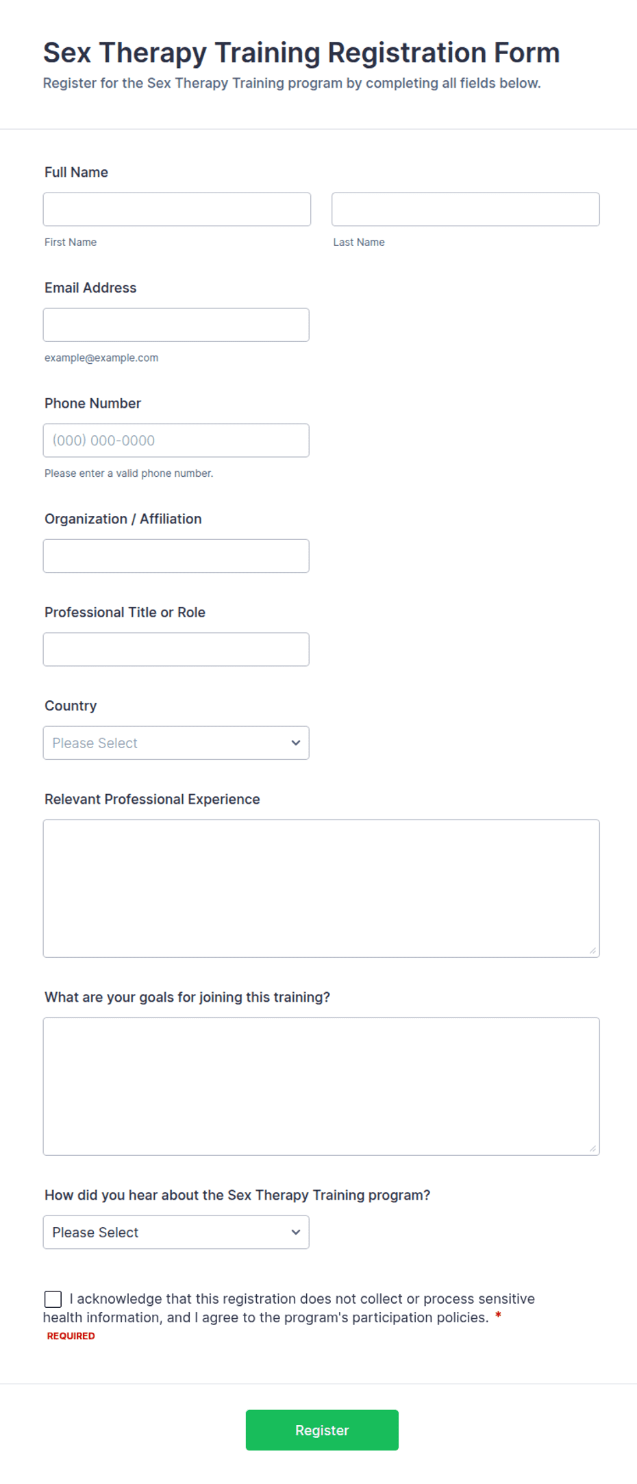Click the training goals textarea
Viewport: 637px width, 1484px height.
click(x=321, y=1087)
